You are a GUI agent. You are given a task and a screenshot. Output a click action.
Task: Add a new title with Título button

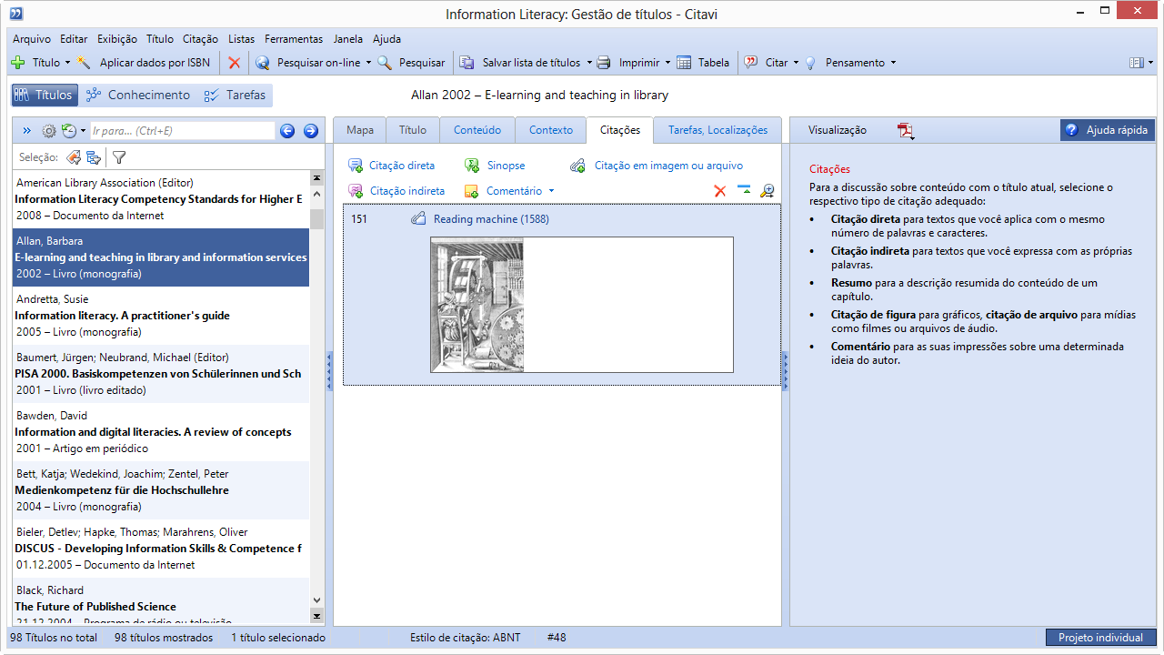(35, 63)
